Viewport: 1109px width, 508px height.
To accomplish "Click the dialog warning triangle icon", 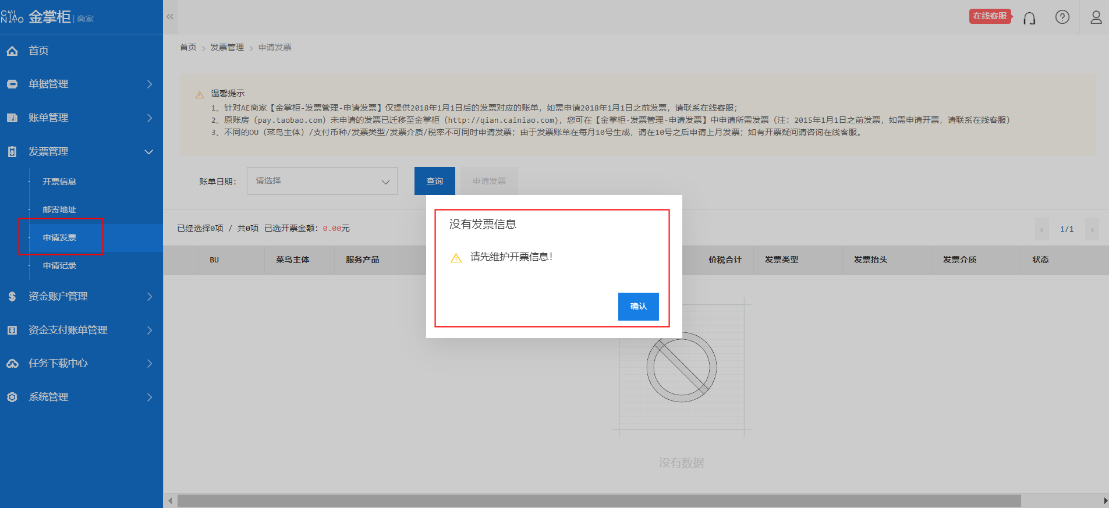I will tap(456, 258).
